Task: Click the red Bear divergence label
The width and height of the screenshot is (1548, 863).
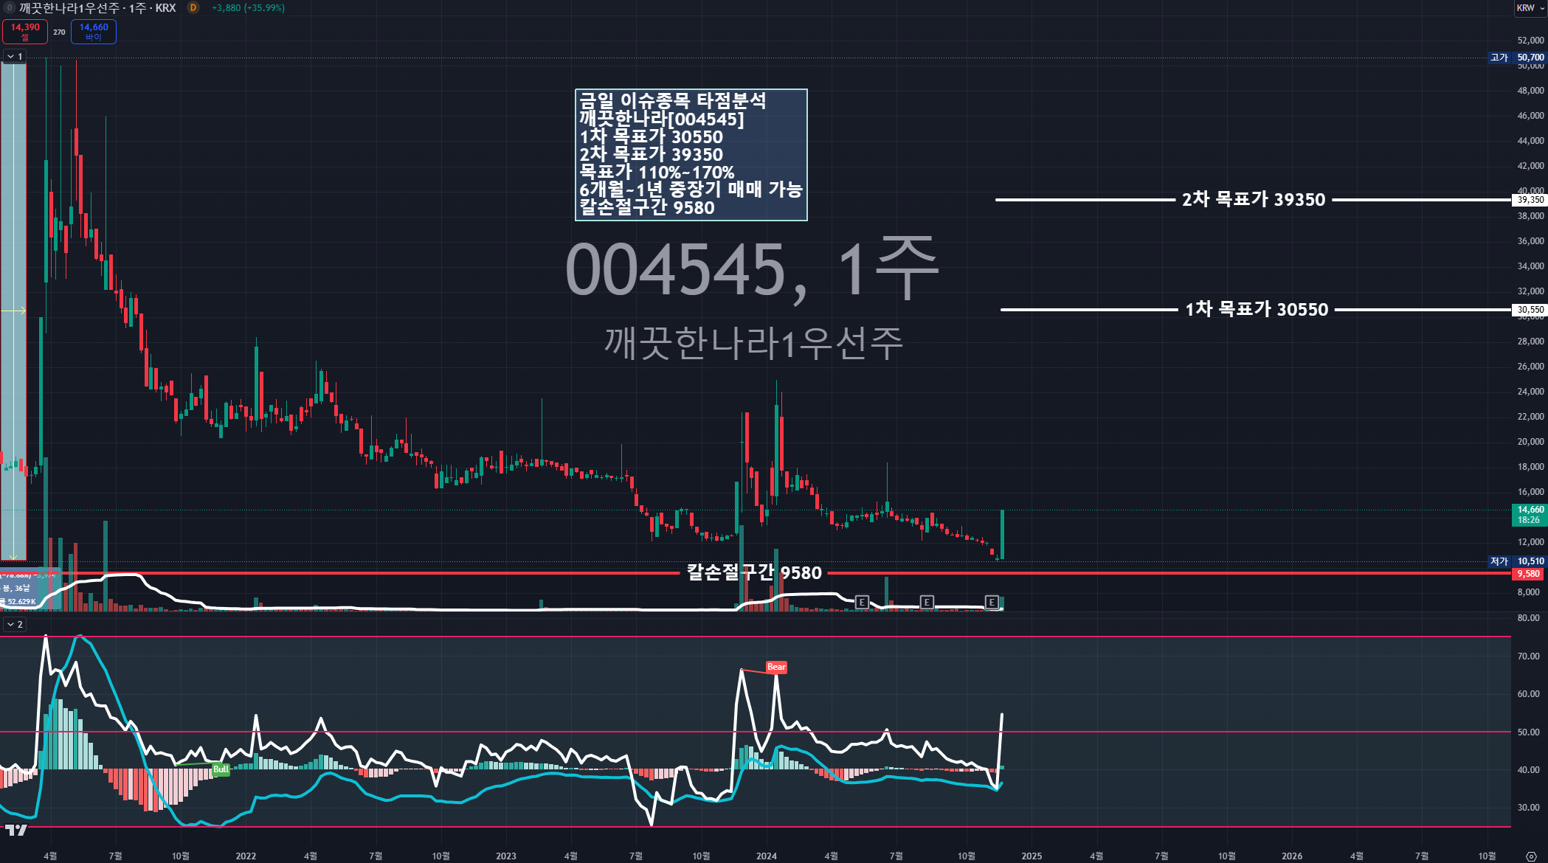Action: 776,667
